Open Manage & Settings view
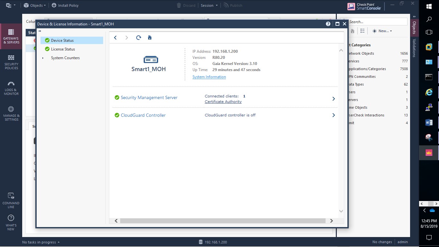This screenshot has height=247, width=439. pos(11,114)
